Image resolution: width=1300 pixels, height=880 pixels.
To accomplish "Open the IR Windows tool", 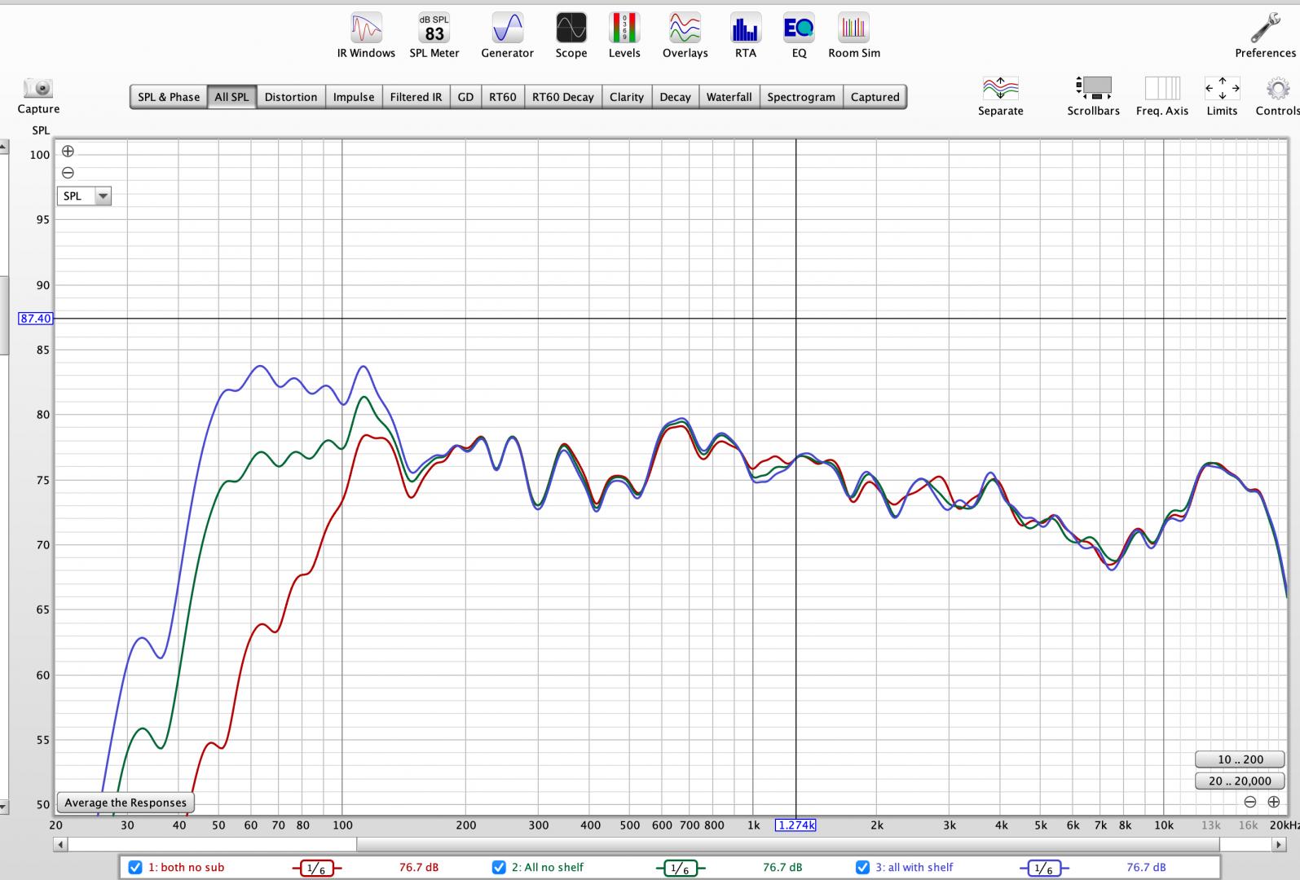I will (x=366, y=36).
